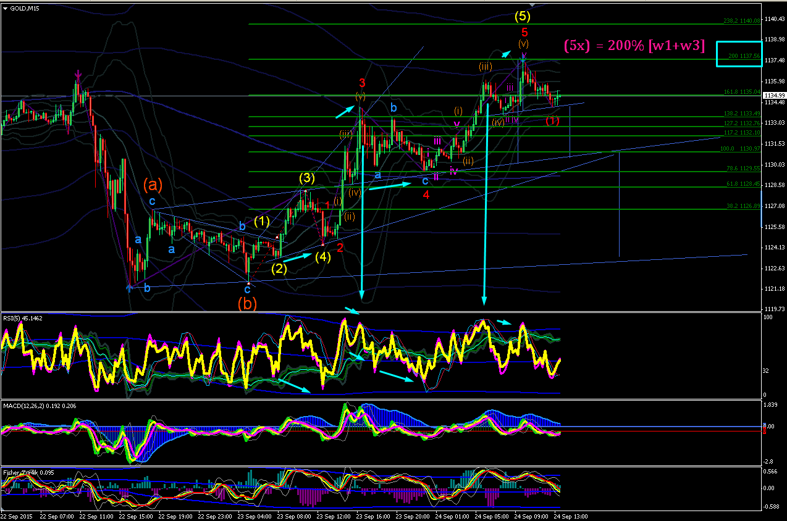Click the yellow "(2)" wave label
Viewport: 787px width, 521px height.
coord(279,269)
